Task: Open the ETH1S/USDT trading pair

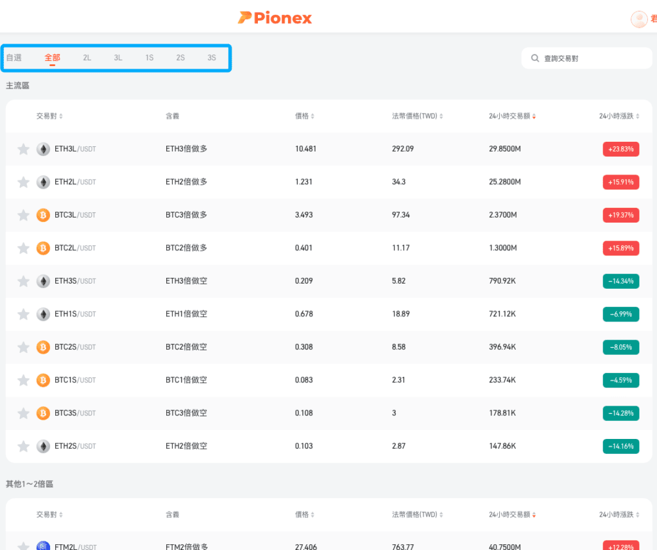Action: point(75,314)
